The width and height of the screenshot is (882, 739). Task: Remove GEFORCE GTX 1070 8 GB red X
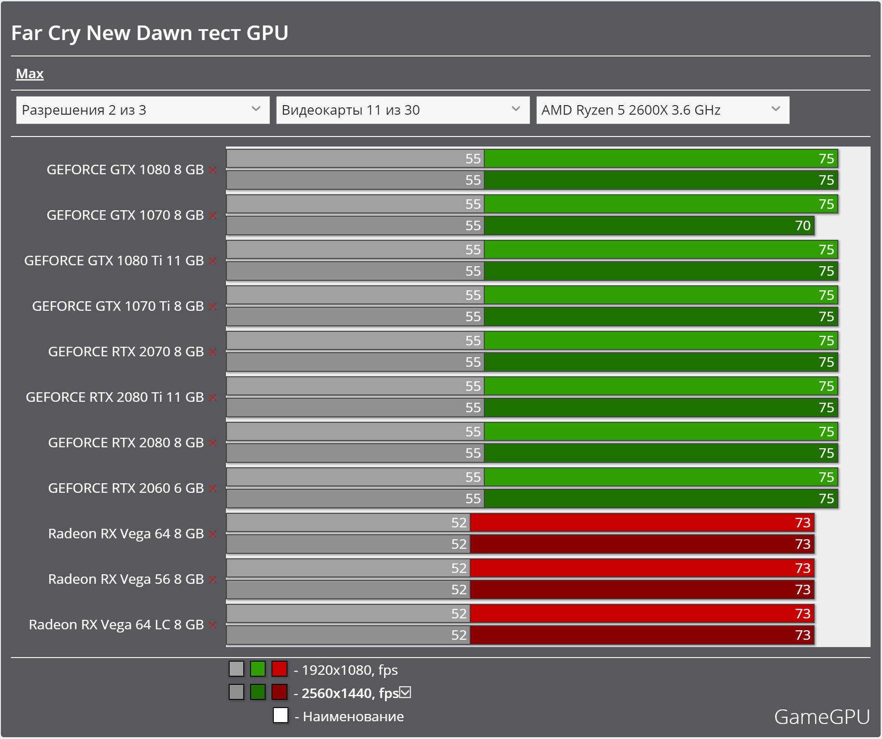pos(212,215)
